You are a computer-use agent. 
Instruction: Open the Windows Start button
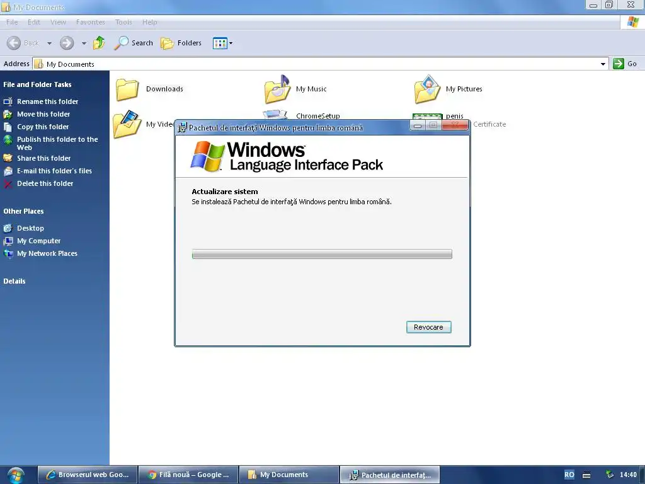(x=16, y=475)
